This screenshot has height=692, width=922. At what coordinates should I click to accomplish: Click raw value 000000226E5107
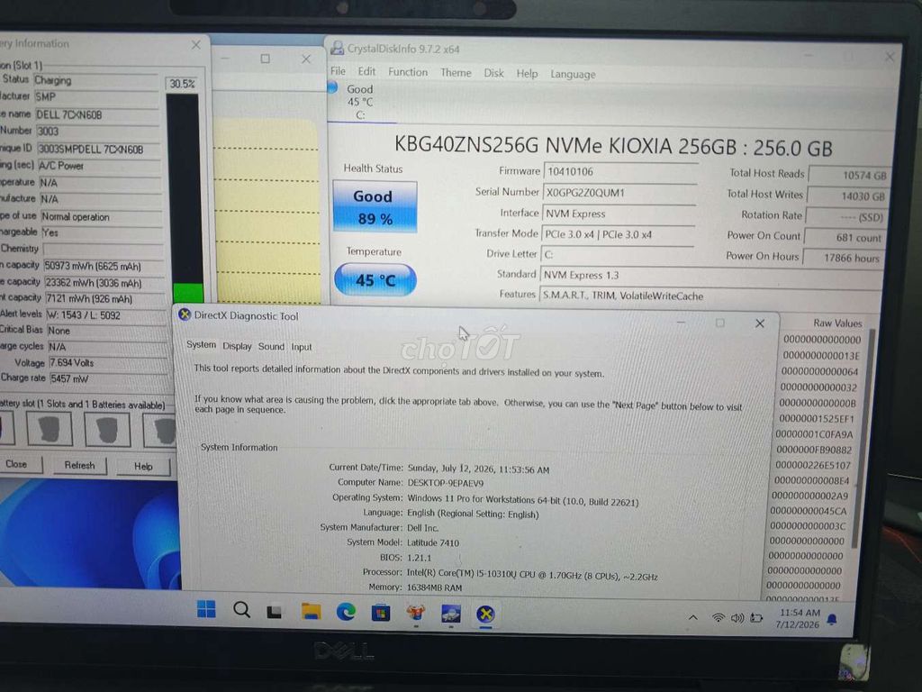pos(813,465)
